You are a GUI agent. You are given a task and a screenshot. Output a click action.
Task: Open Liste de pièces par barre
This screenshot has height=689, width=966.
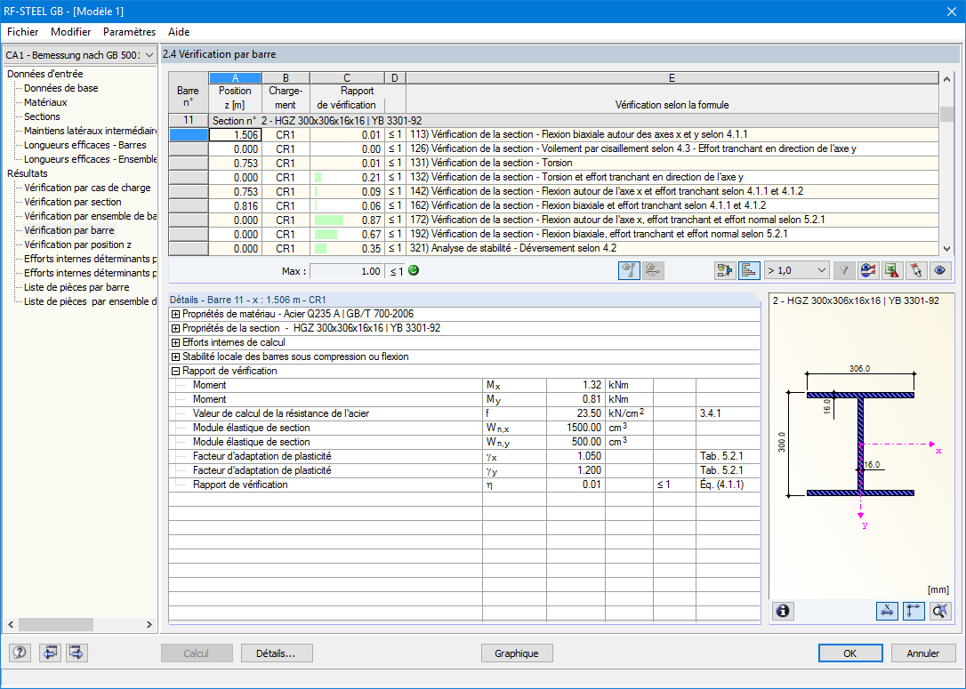tap(76, 287)
